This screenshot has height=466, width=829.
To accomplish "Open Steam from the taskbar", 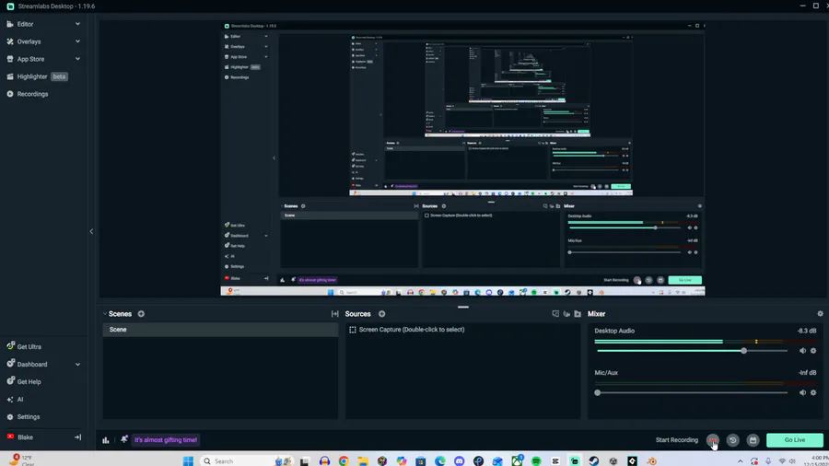I will [594, 460].
